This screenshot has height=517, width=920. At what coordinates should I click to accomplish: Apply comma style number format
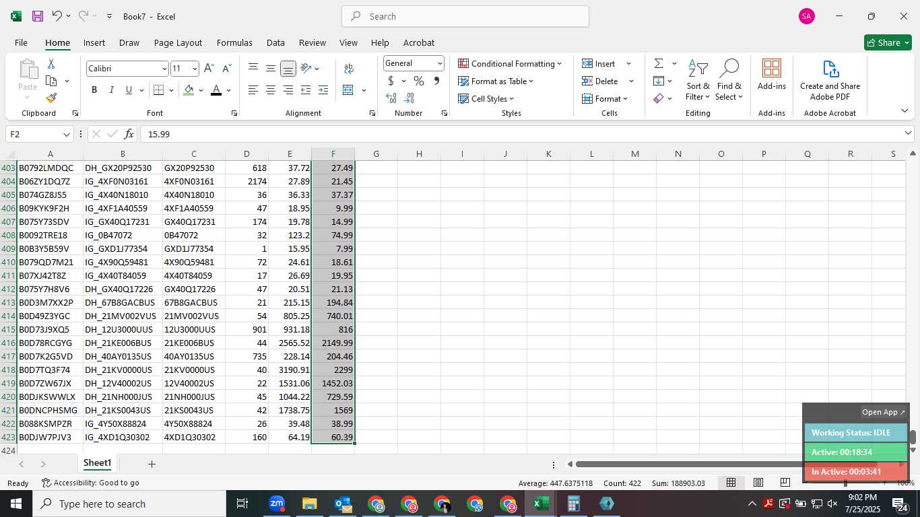point(436,81)
